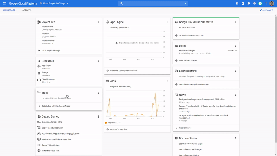Click the Requests: 1.167 legend value
The height and width of the screenshot is (156, 277).
tap(114, 123)
